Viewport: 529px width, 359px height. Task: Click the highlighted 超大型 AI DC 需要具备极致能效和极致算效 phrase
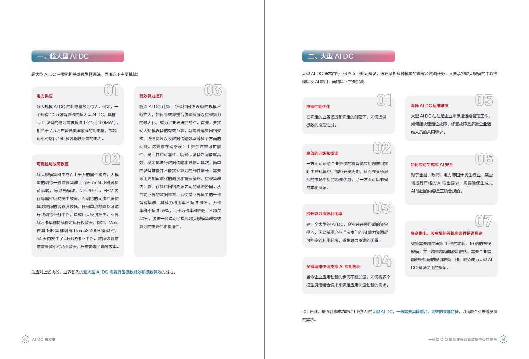coord(122,272)
